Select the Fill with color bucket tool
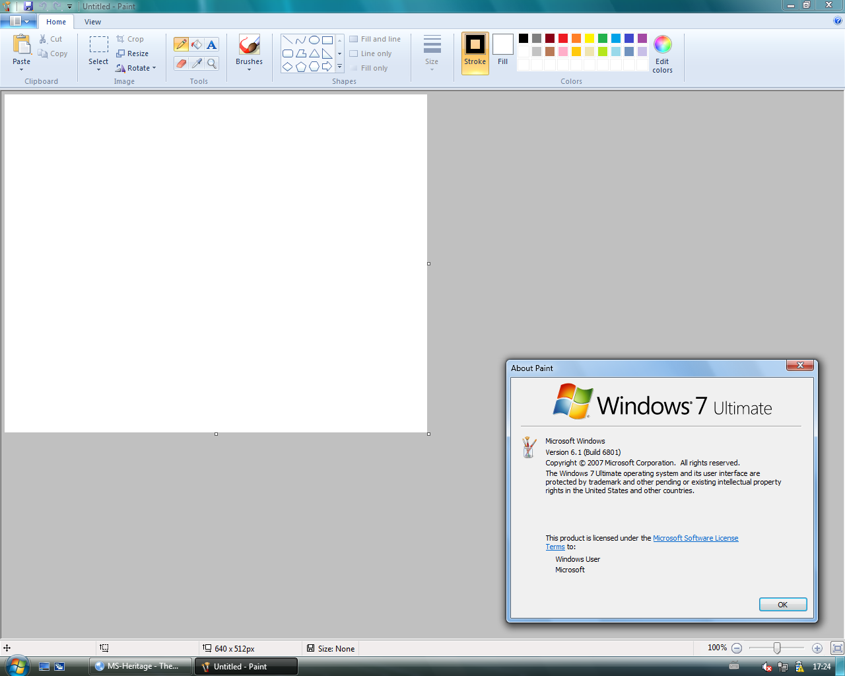The image size is (845, 676). click(x=197, y=45)
